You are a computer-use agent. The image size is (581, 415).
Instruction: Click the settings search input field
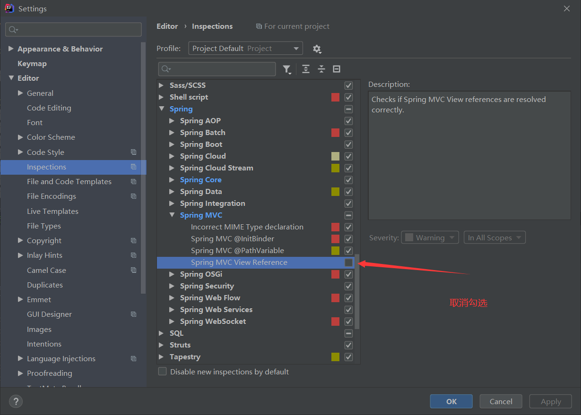click(x=73, y=30)
